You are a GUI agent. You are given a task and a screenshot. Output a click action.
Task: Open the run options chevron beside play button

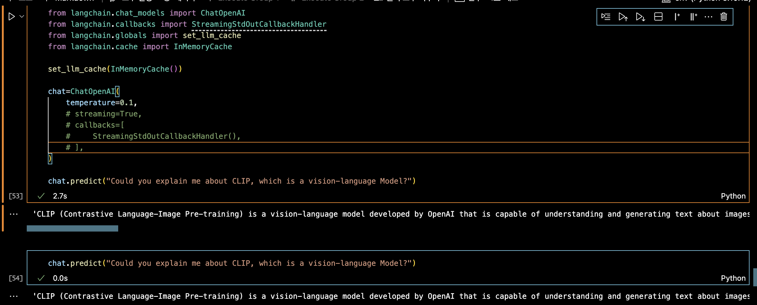click(x=22, y=16)
